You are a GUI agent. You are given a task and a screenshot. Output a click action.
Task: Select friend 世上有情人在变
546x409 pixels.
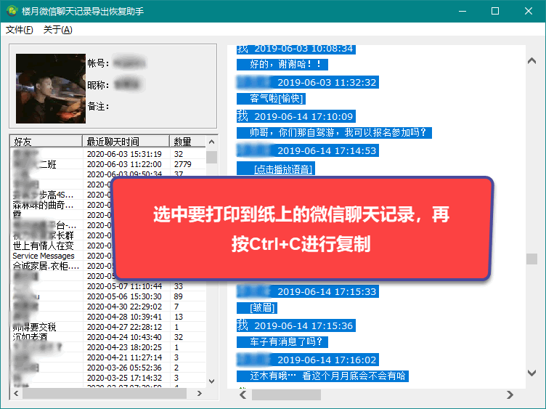click(43, 246)
